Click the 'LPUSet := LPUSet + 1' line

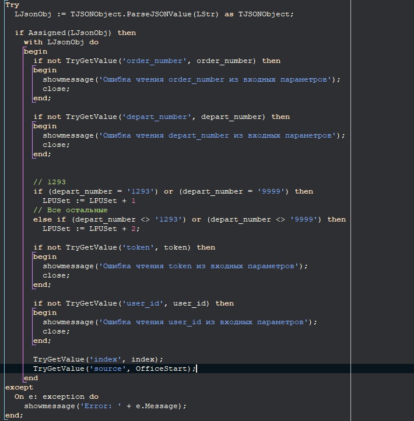(x=89, y=201)
